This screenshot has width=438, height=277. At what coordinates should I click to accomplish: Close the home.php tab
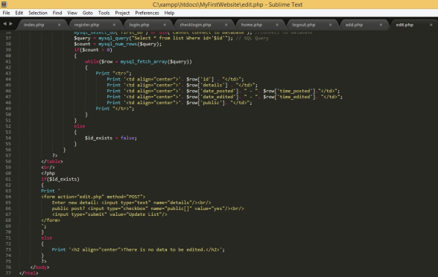(277, 25)
